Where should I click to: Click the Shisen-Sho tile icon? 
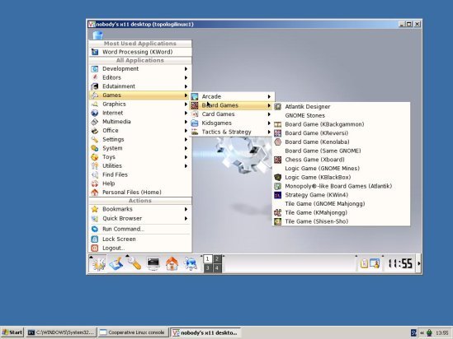[277, 221]
